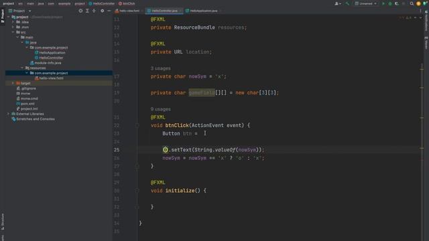Image resolution: width=429 pixels, height=241 pixels.
Task: Open Project panel gear options
Action: click(102, 11)
